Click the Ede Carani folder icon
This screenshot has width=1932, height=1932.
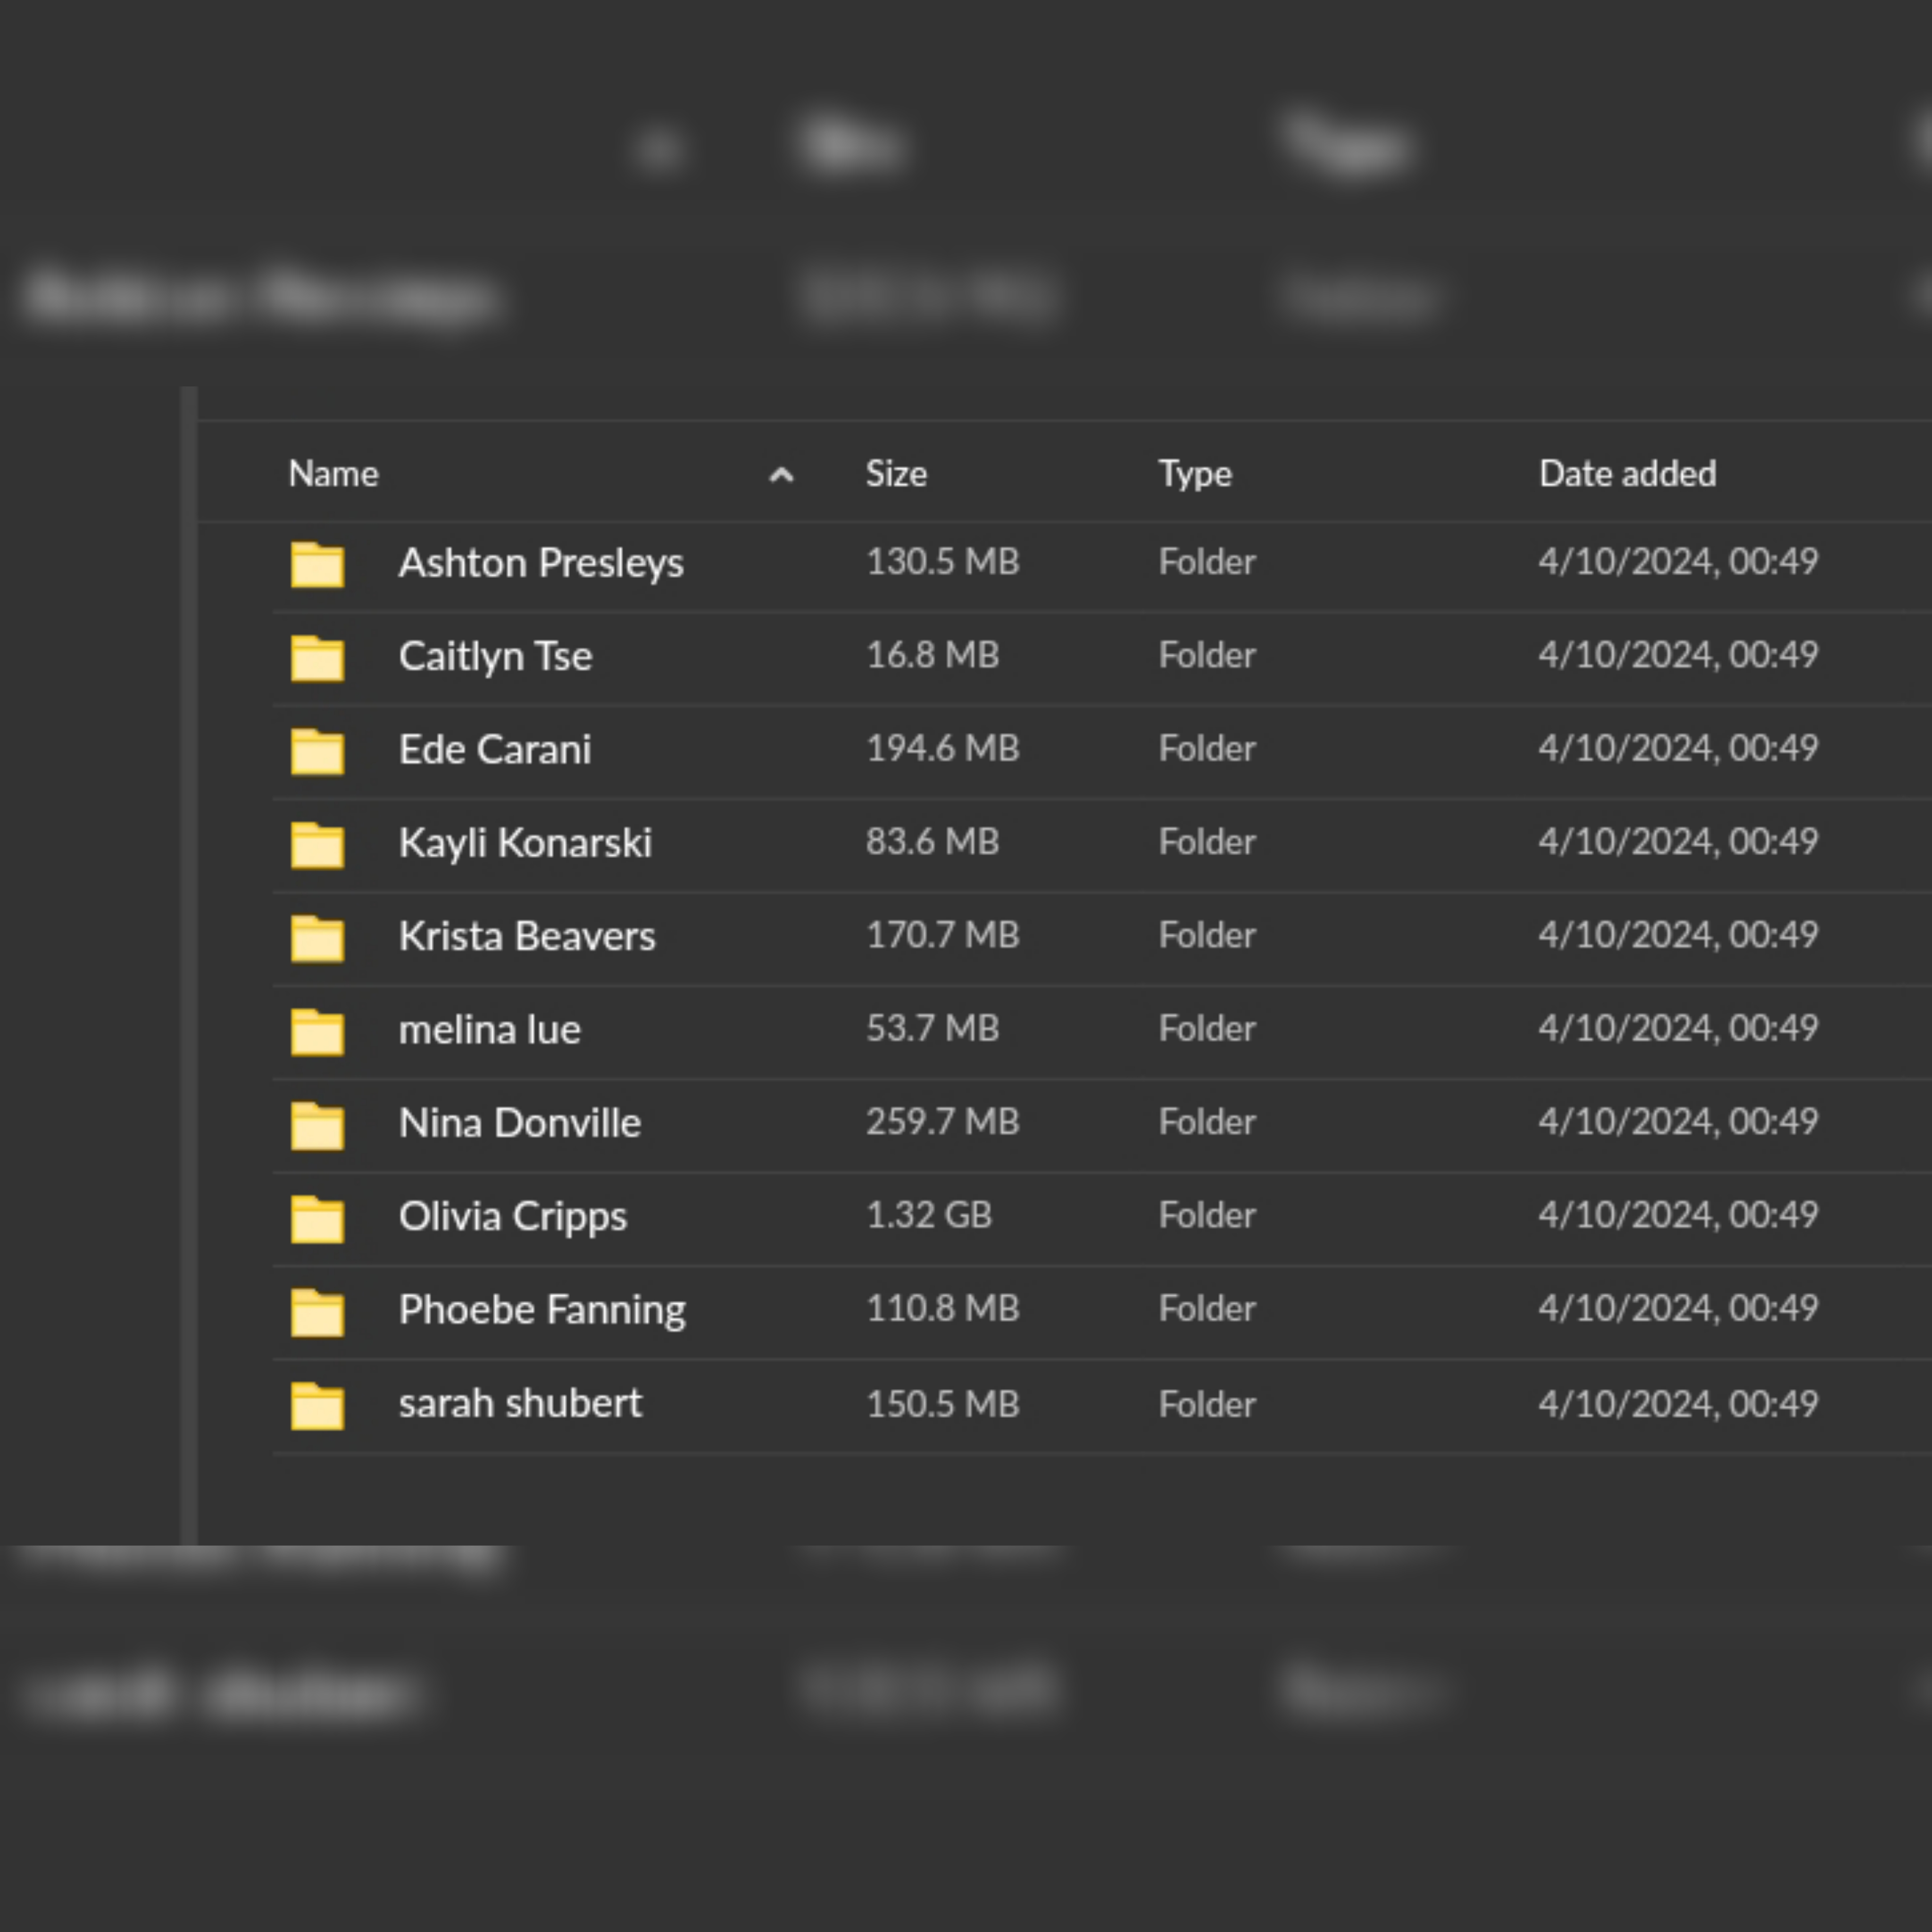pos(317,751)
